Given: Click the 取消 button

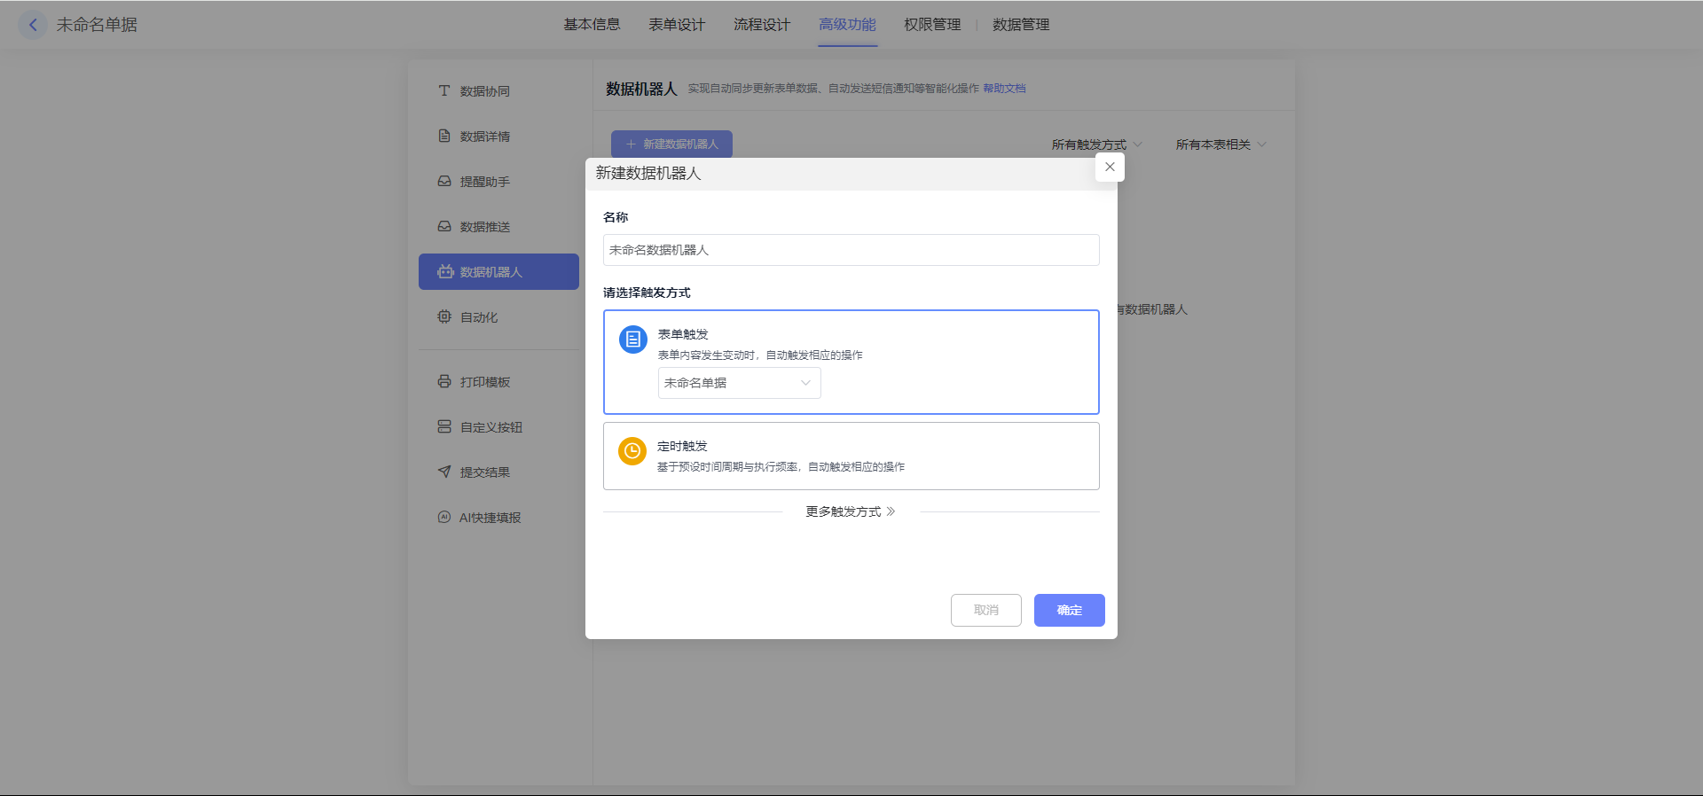Looking at the screenshot, I should pyautogui.click(x=985, y=610).
